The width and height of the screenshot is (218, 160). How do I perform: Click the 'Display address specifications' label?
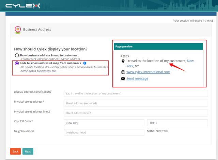coord(33,92)
